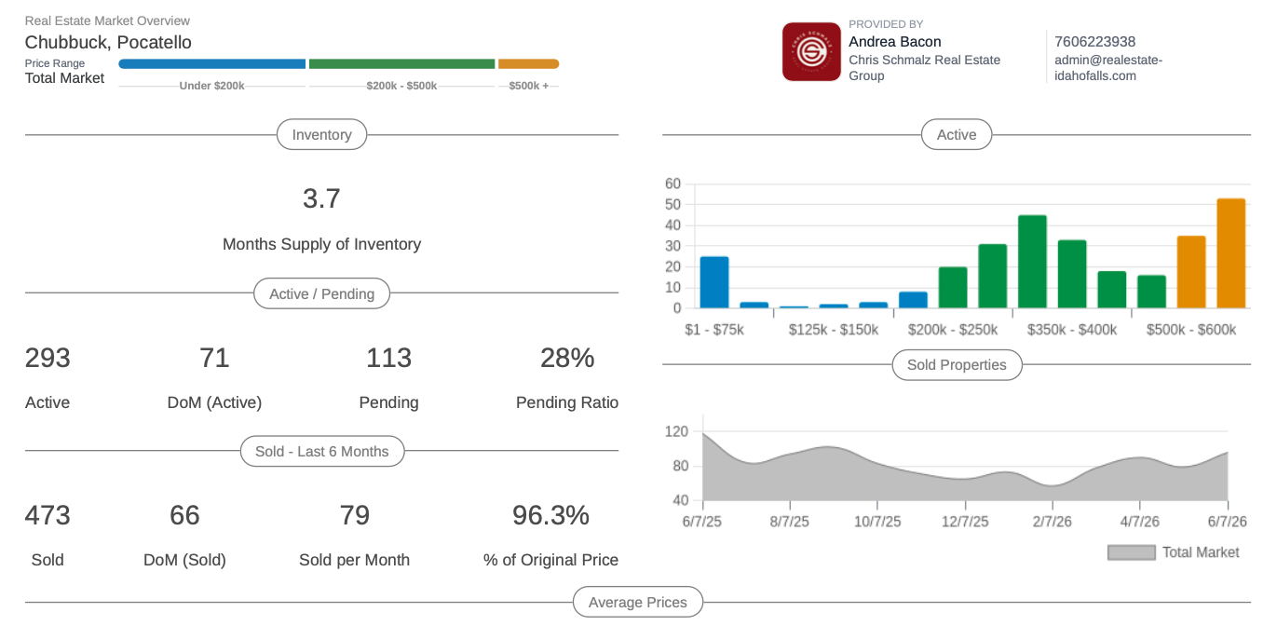Click the Sold Properties chart label

957,365
